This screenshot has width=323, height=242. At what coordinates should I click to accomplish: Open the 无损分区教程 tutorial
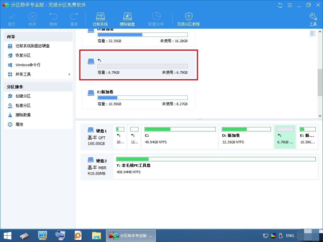189,19
